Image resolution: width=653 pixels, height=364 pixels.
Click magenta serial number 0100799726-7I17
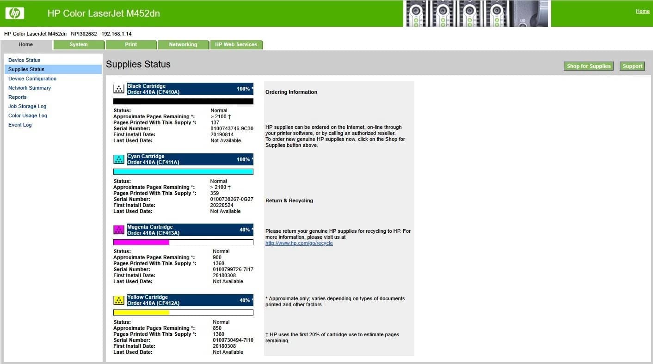click(233, 270)
